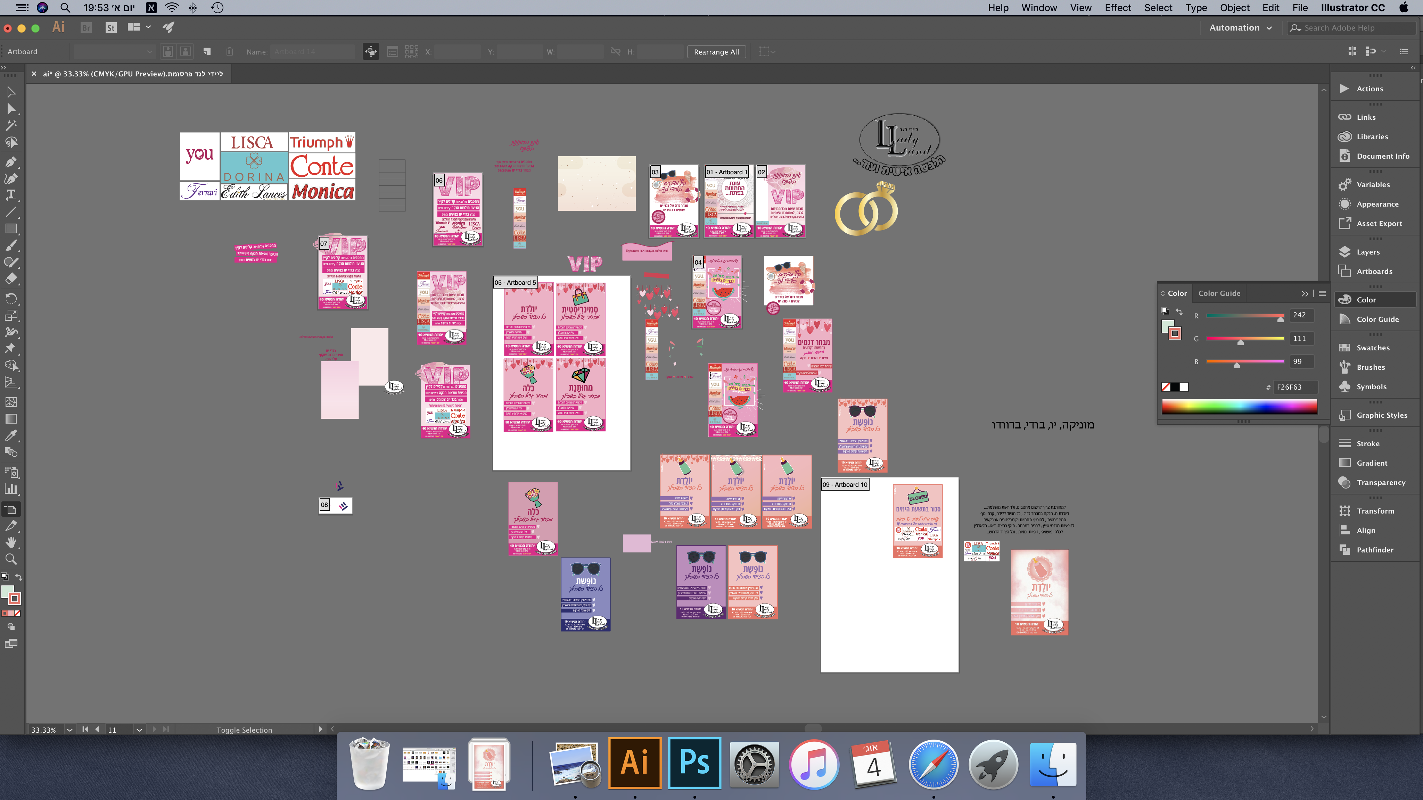Toggle Move/Copy Artwork with Artboard
The height and width of the screenshot is (800, 1423).
(x=371, y=51)
